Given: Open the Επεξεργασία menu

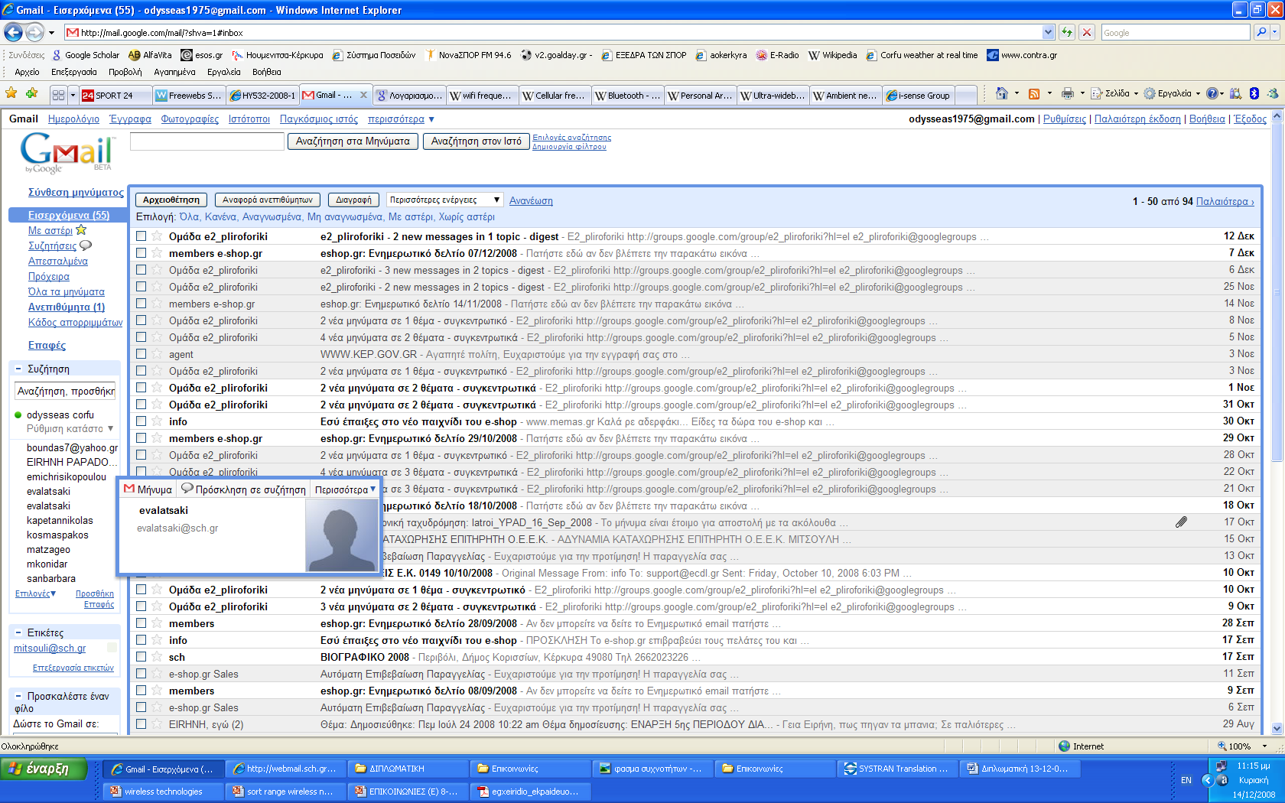Looking at the screenshot, I should (73, 72).
